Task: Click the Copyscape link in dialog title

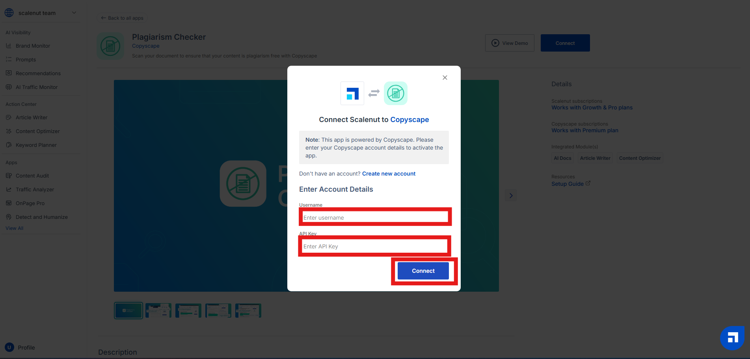Action: [409, 120]
